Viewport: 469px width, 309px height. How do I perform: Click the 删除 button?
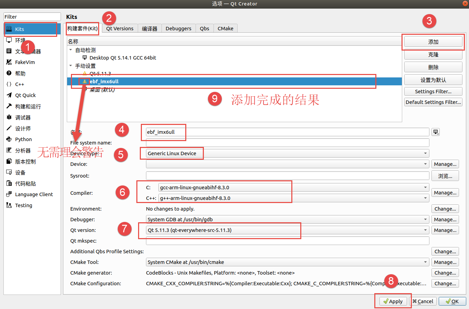433,67
